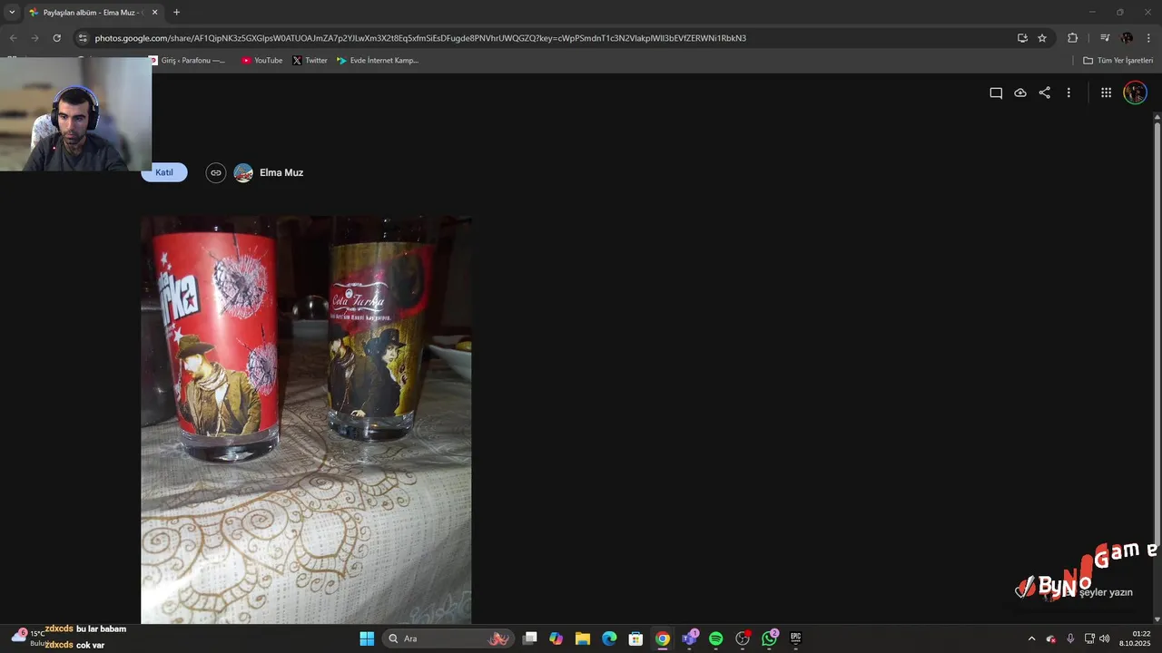Click the browser Forward arrow
Image resolution: width=1162 pixels, height=653 pixels.
[34, 38]
